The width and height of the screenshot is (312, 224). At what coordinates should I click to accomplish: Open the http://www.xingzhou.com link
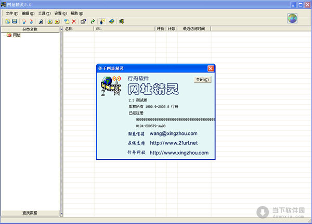click(x=179, y=153)
